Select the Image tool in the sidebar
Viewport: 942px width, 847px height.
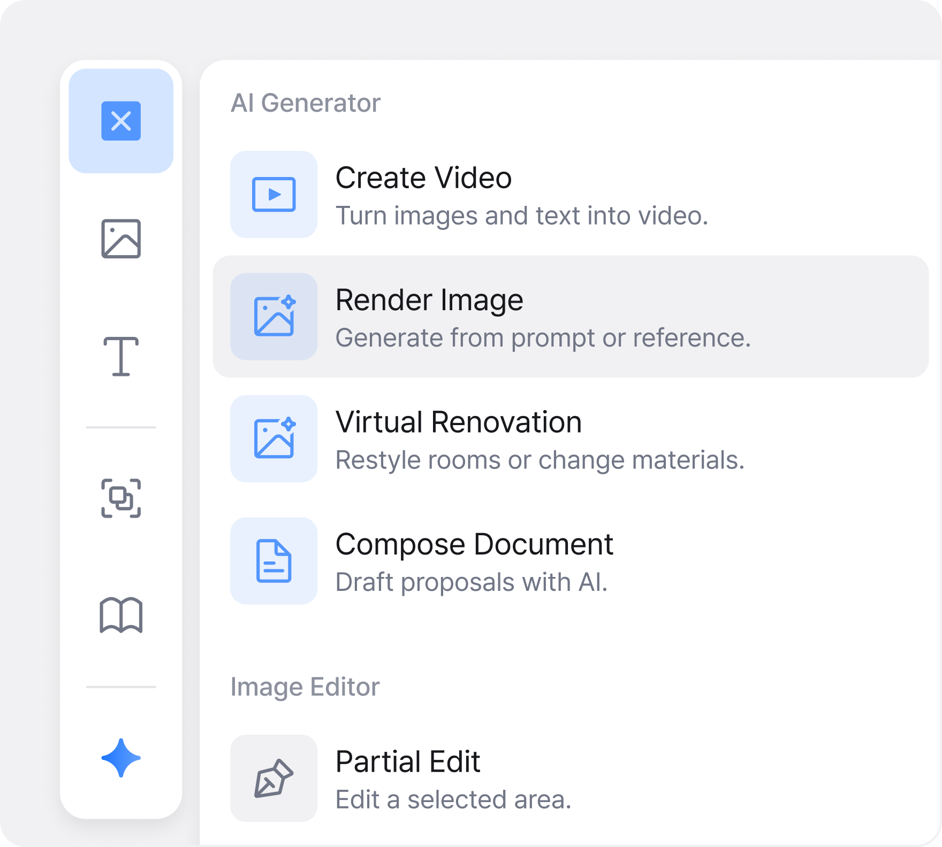point(121,238)
